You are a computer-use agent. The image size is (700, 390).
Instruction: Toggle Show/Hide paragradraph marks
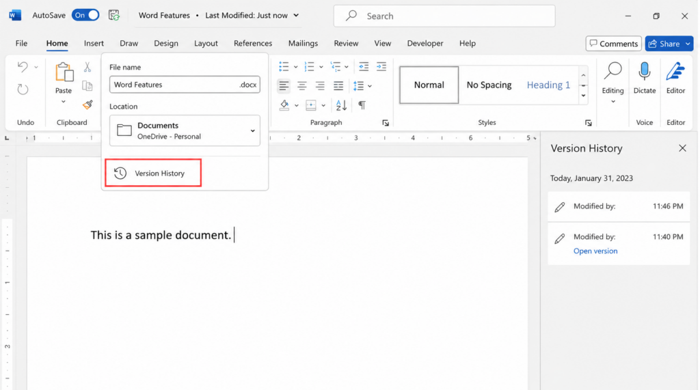362,105
